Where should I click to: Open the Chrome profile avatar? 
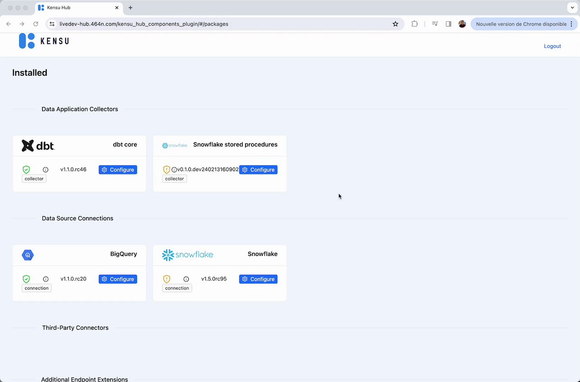[x=462, y=24]
